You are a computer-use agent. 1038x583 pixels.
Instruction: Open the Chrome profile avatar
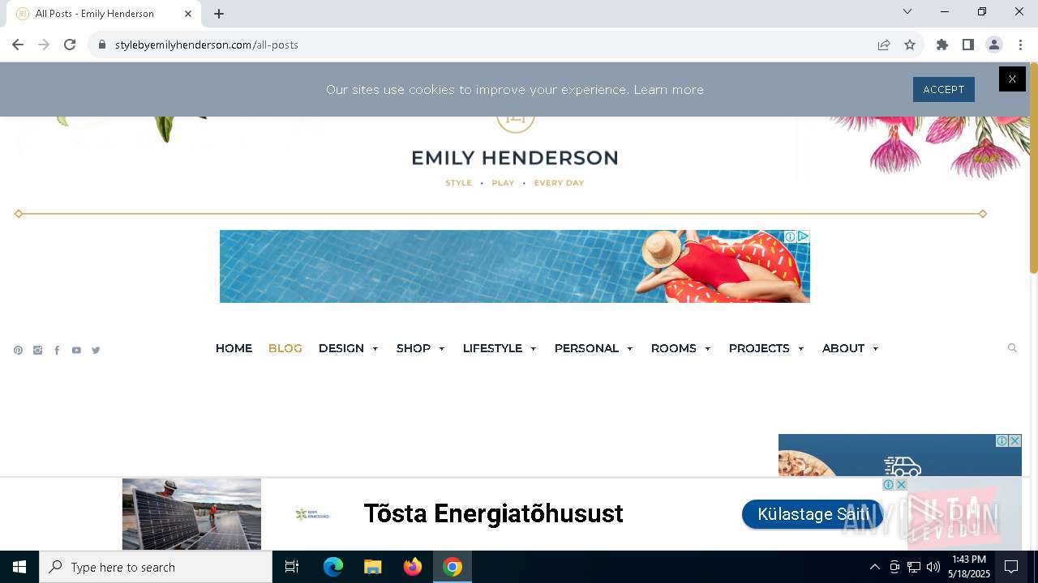pyautogui.click(x=994, y=45)
